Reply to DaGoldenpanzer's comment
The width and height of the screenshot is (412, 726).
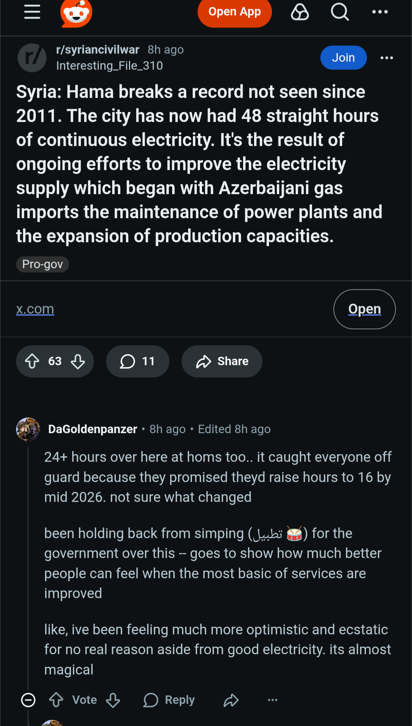(x=169, y=700)
